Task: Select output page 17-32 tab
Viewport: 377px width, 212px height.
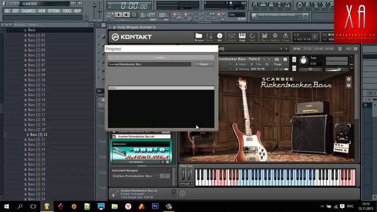Action: pos(307,49)
